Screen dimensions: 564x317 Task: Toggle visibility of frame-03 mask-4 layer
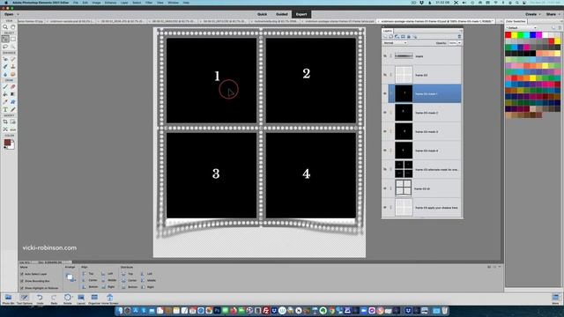[385, 151]
